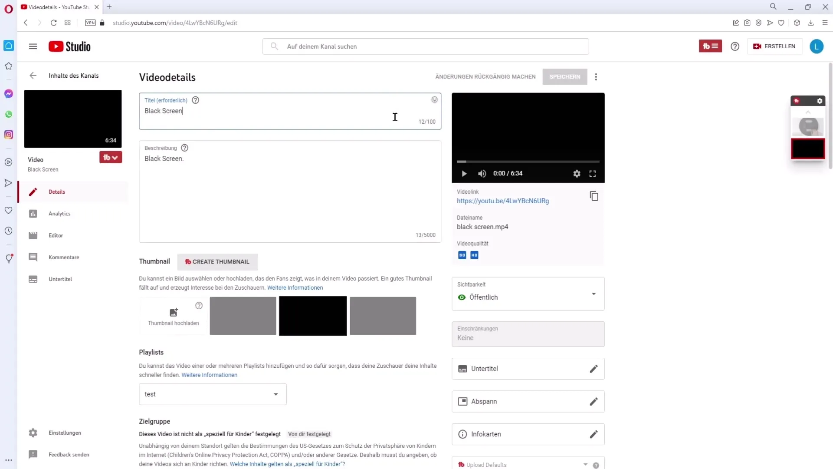Show help for thumbnail upload
The width and height of the screenshot is (833, 469).
(199, 306)
